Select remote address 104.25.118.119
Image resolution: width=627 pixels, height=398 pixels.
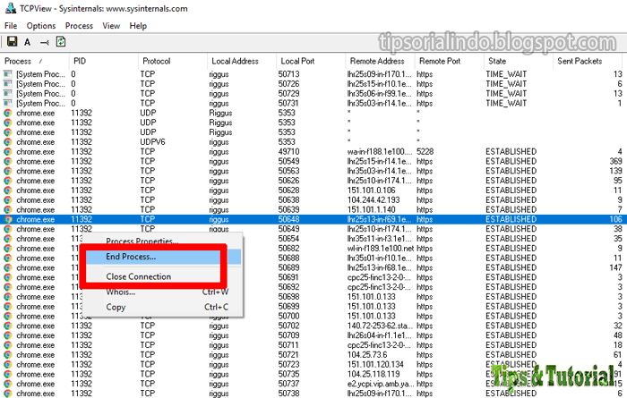374,374
